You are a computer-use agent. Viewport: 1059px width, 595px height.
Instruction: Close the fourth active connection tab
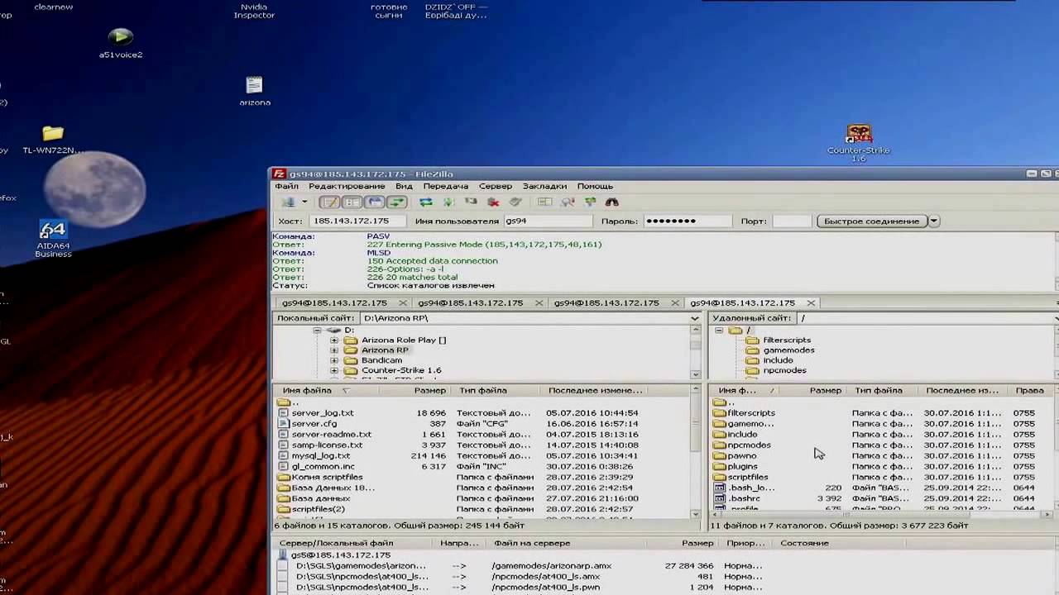pos(811,303)
